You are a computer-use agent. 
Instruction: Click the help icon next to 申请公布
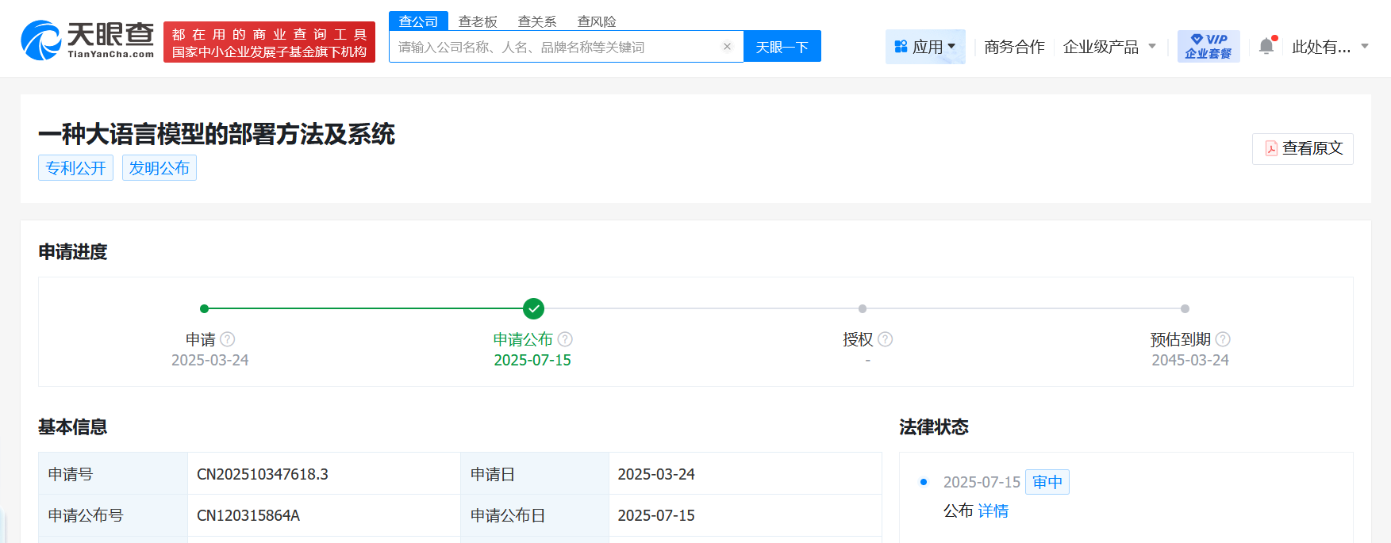tap(565, 339)
